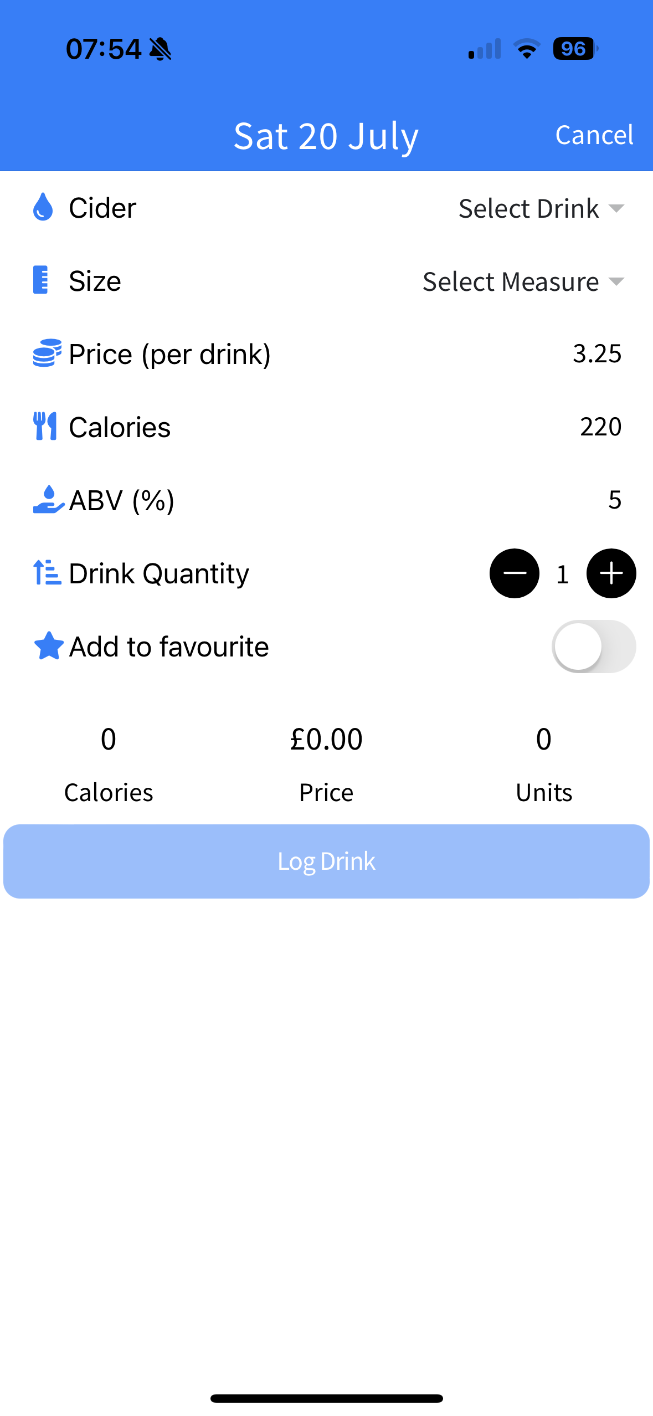The image size is (653, 1416).
Task: Tap the sort icon beside Drink Quantity
Action: tap(47, 572)
